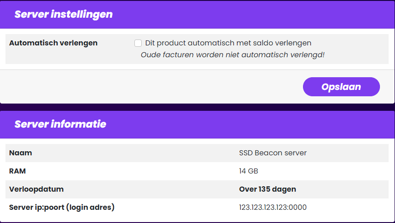The image size is (395, 223).
Task: Click the 'SSD Beacon server' name value
Action: click(272, 153)
